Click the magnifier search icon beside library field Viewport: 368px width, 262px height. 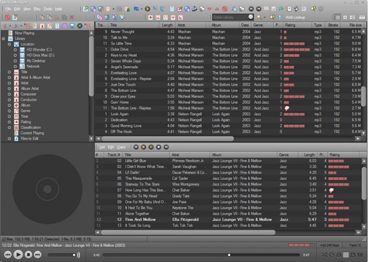pos(259,17)
